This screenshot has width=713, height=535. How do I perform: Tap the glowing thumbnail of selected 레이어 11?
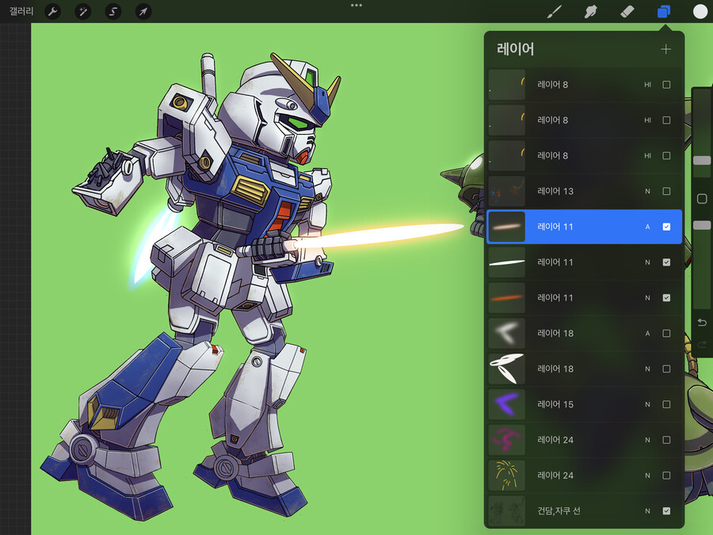tap(506, 227)
